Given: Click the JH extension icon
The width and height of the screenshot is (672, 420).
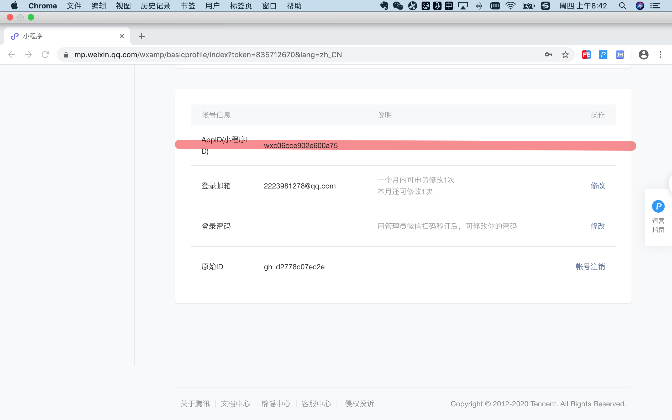Looking at the screenshot, I should [620, 55].
